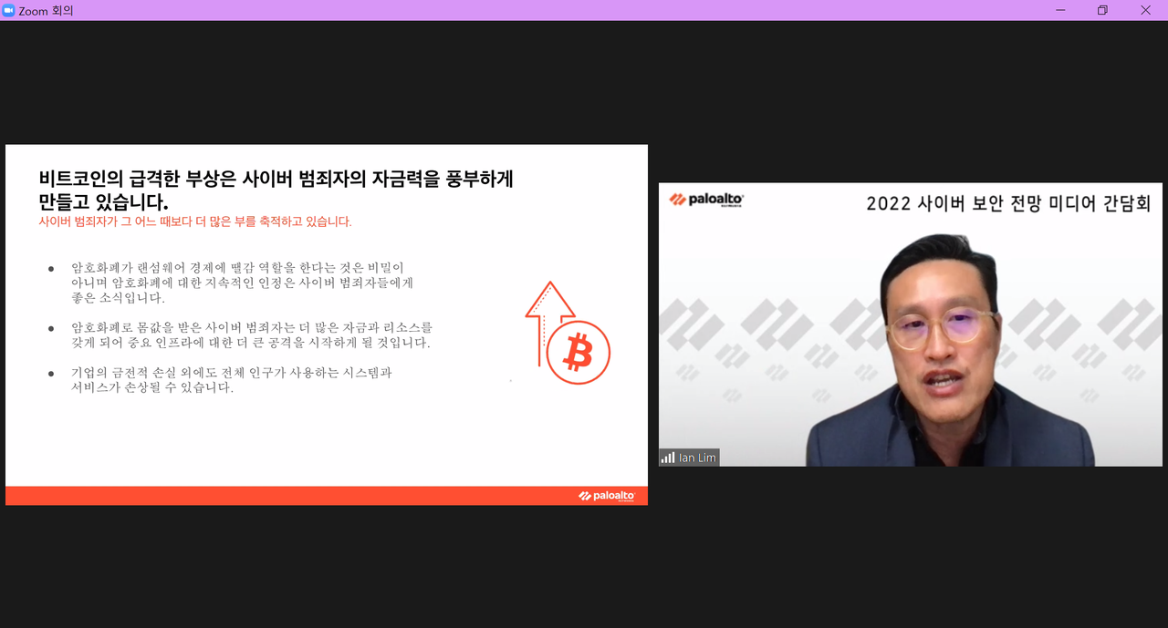Click the Zoom camera icon in title bar
Screen dimensions: 1168x628
point(9,10)
